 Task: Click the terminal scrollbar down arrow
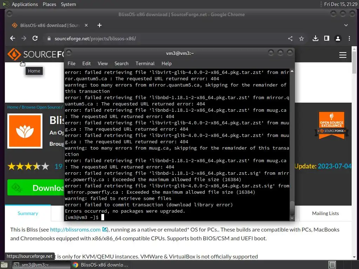[292, 218]
